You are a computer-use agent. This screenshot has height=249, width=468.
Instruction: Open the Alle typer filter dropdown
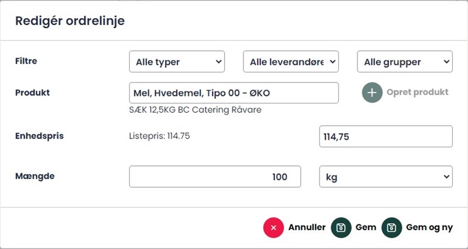[x=177, y=61]
